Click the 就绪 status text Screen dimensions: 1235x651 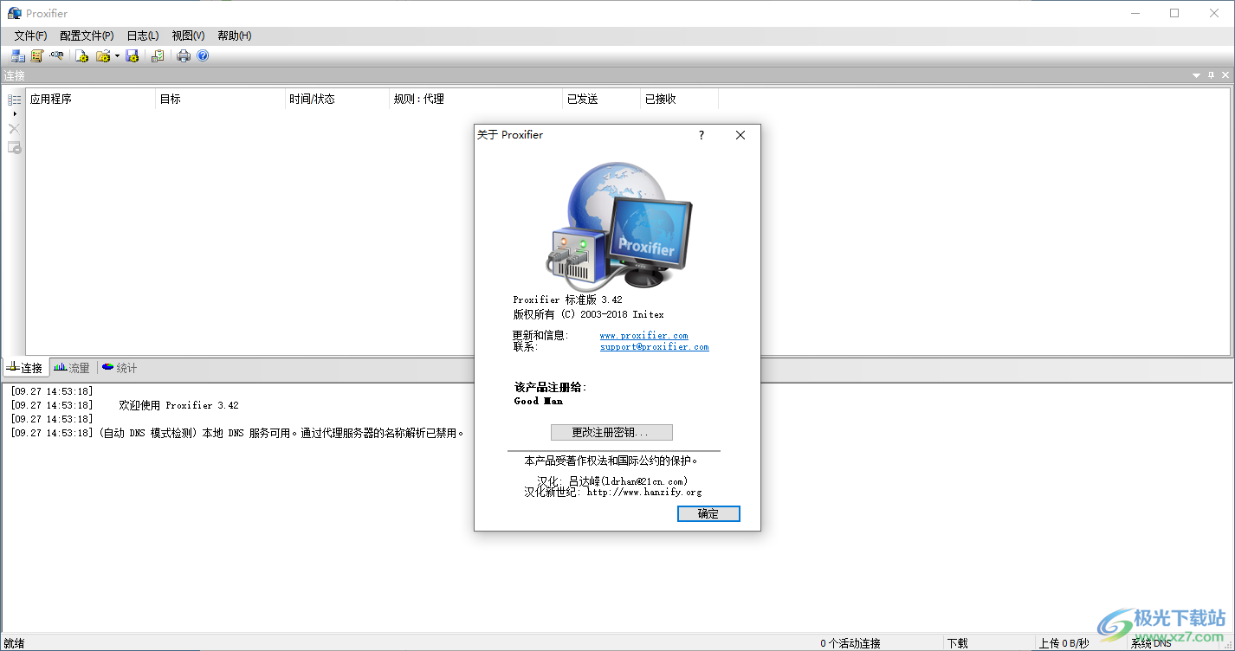[14, 643]
